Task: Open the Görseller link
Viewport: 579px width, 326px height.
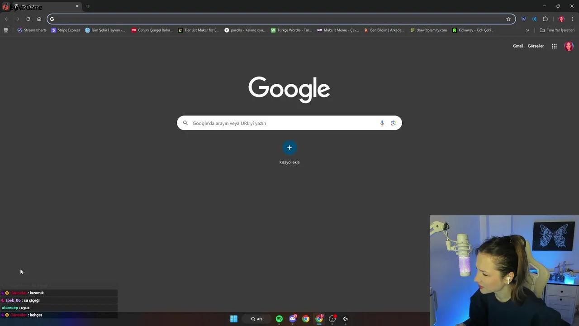Action: point(536,46)
